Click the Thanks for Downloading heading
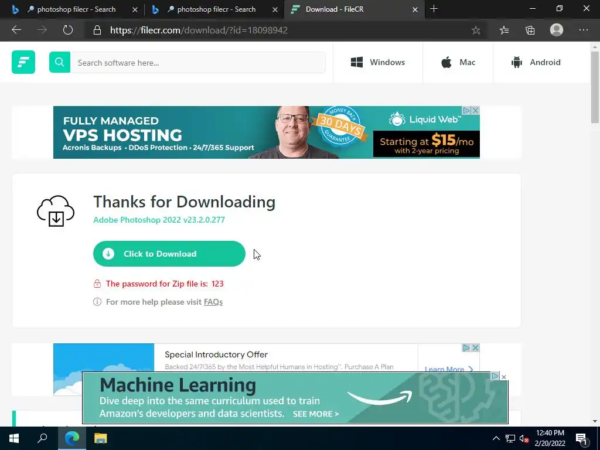 (185, 202)
